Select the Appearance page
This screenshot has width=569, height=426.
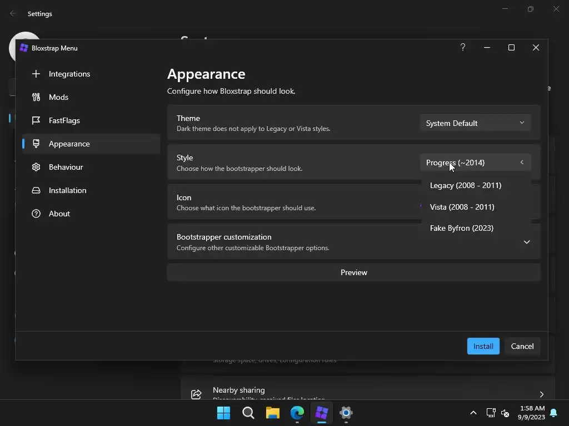pos(91,144)
